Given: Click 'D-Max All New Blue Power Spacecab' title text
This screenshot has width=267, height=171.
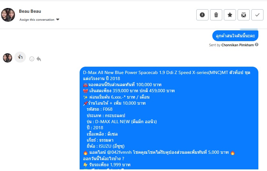Looking at the screenshot, I should [120, 72].
